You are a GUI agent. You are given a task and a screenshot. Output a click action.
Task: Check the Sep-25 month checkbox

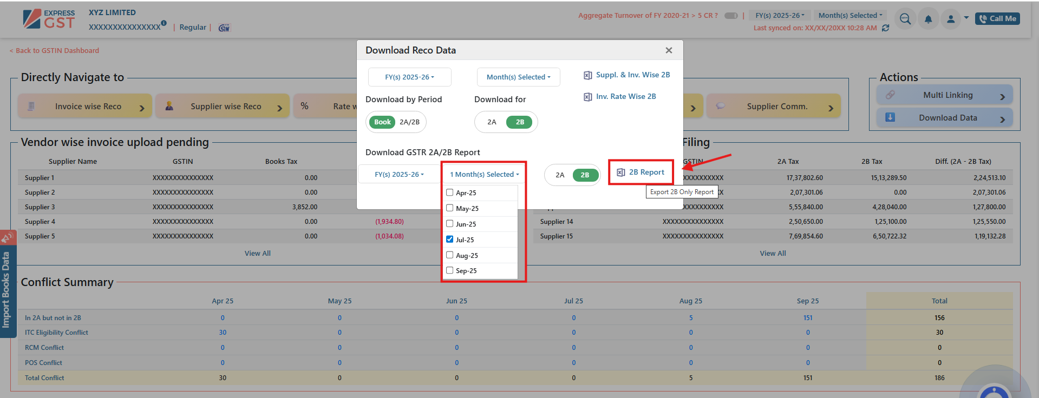pos(449,270)
